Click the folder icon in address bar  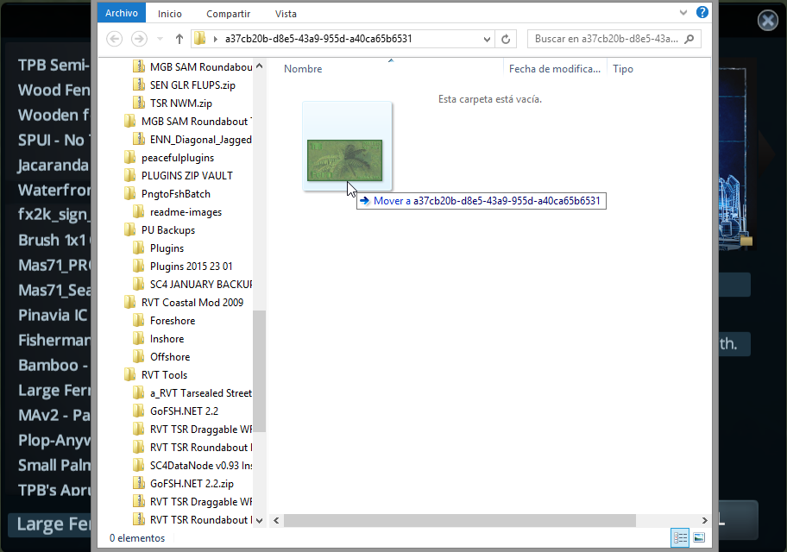click(199, 39)
